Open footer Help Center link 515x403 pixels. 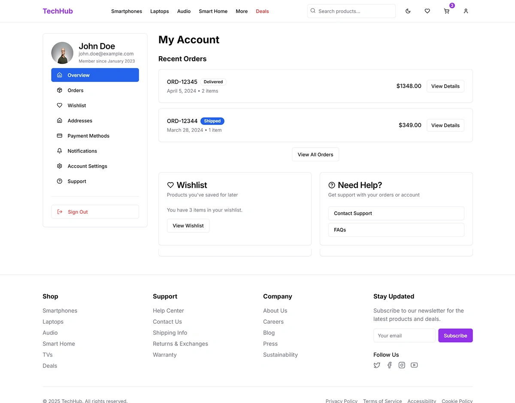168,311
